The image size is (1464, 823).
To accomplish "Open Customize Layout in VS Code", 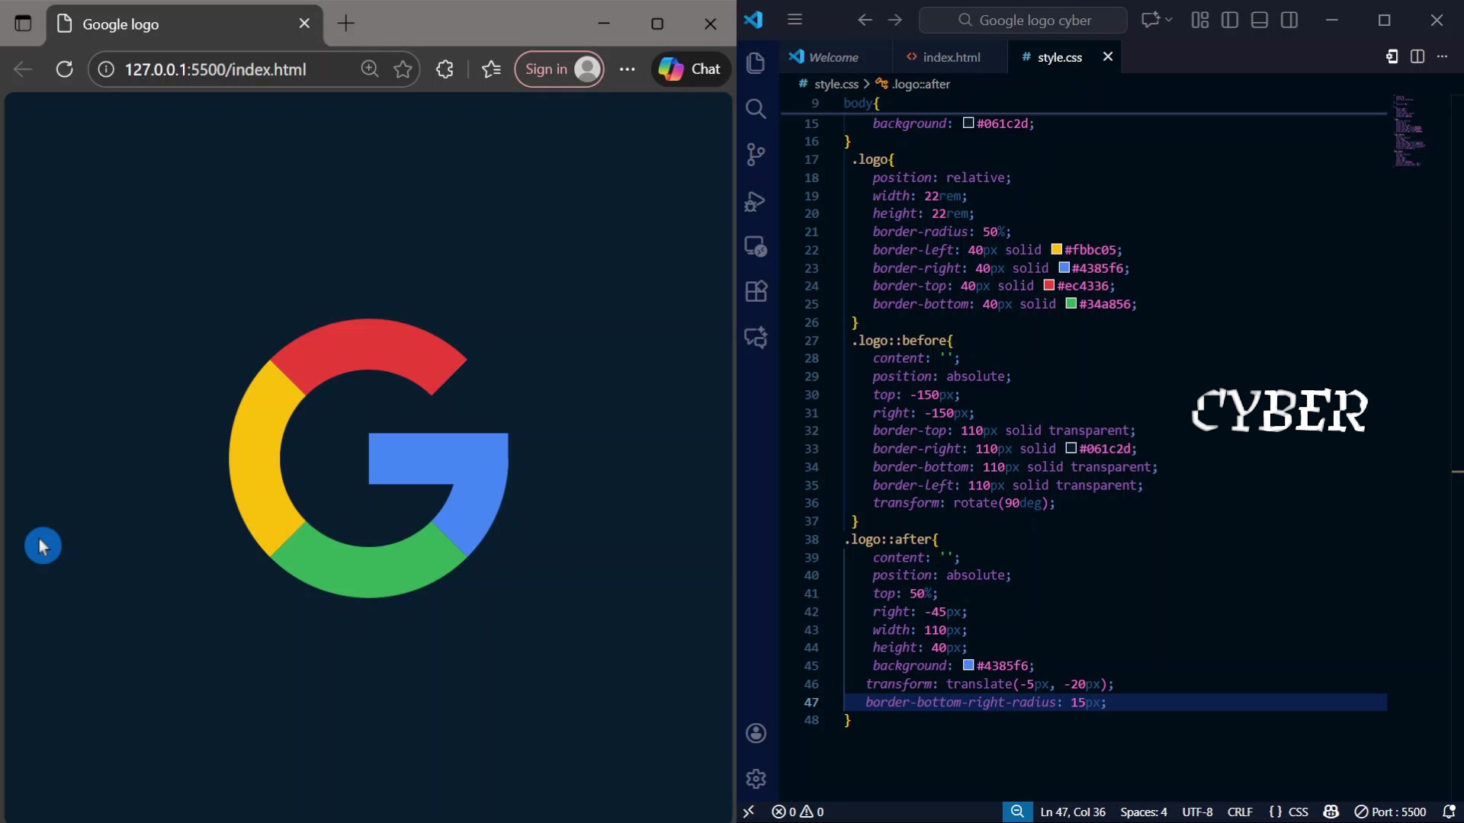I will (1200, 20).
